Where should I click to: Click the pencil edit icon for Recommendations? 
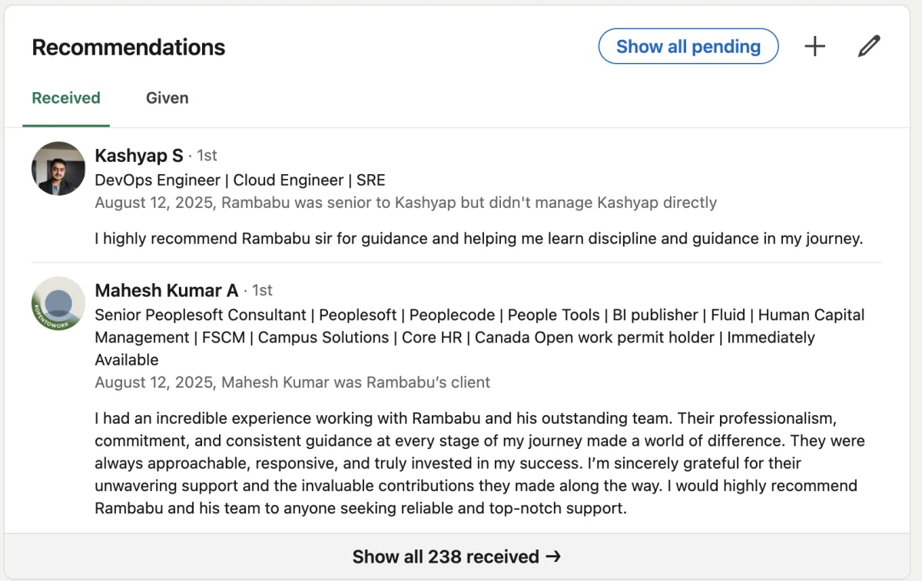click(x=868, y=47)
